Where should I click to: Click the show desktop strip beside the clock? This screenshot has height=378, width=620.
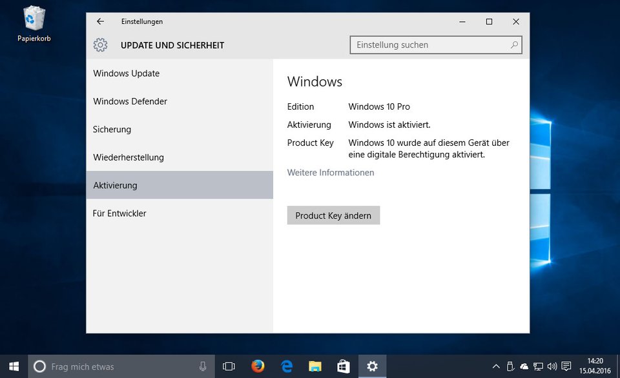coord(618,366)
